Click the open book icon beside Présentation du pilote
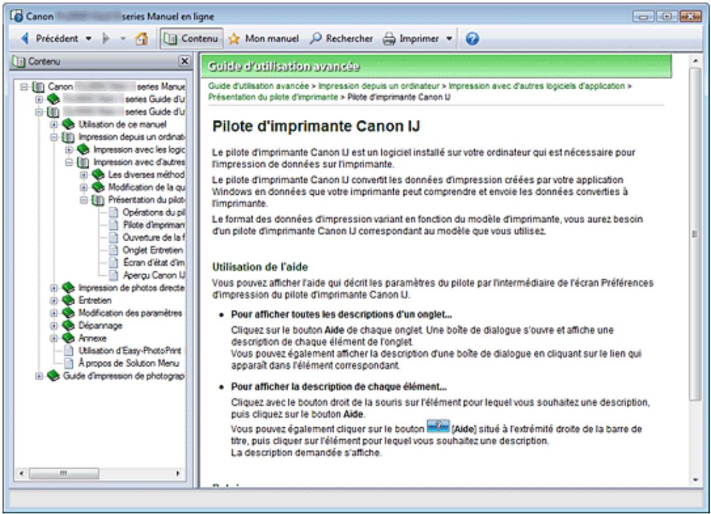This screenshot has width=711, height=514. [x=98, y=200]
